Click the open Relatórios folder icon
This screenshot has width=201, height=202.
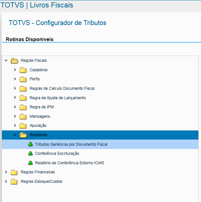point(23,135)
